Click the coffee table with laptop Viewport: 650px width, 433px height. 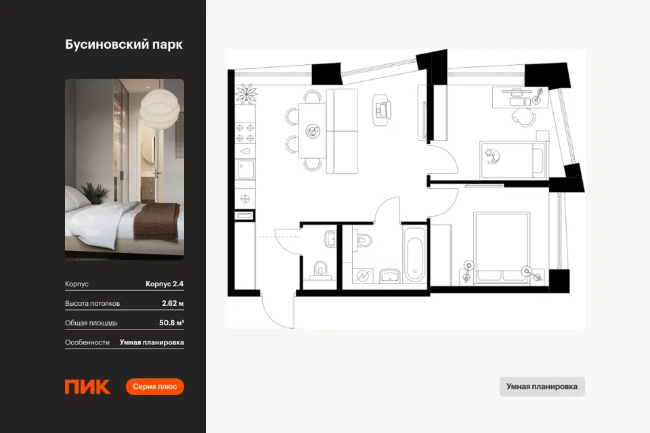pyautogui.click(x=382, y=110)
